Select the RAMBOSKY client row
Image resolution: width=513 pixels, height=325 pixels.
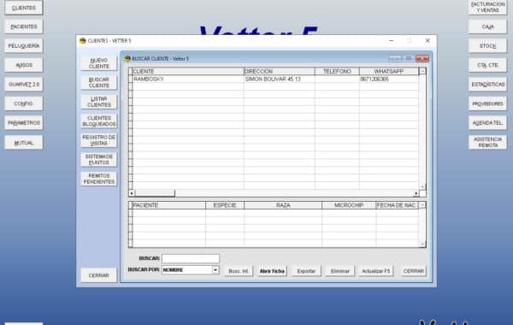(x=274, y=80)
